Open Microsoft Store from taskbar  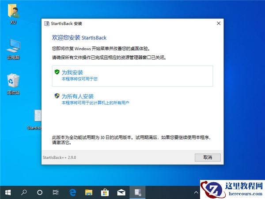(105, 192)
